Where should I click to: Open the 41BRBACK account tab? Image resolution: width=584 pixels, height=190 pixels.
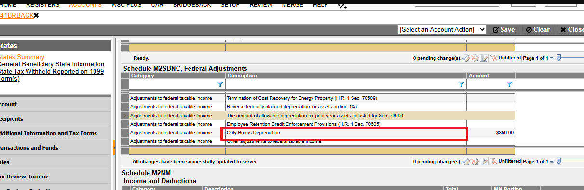coord(16,15)
